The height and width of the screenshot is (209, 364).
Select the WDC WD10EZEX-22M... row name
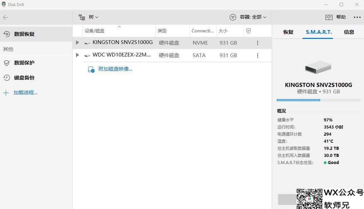[122, 55]
